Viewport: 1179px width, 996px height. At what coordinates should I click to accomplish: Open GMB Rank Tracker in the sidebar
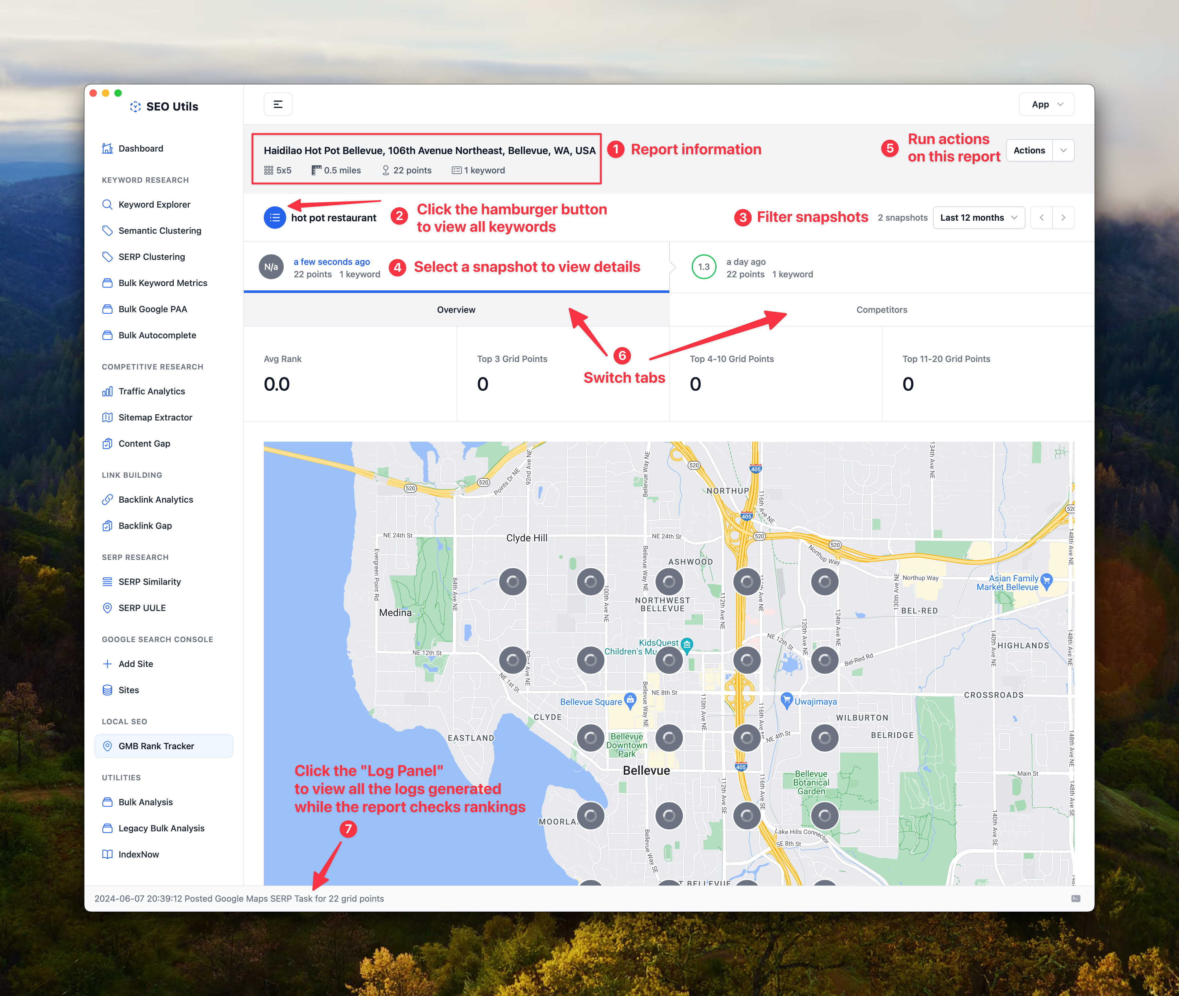pos(156,746)
